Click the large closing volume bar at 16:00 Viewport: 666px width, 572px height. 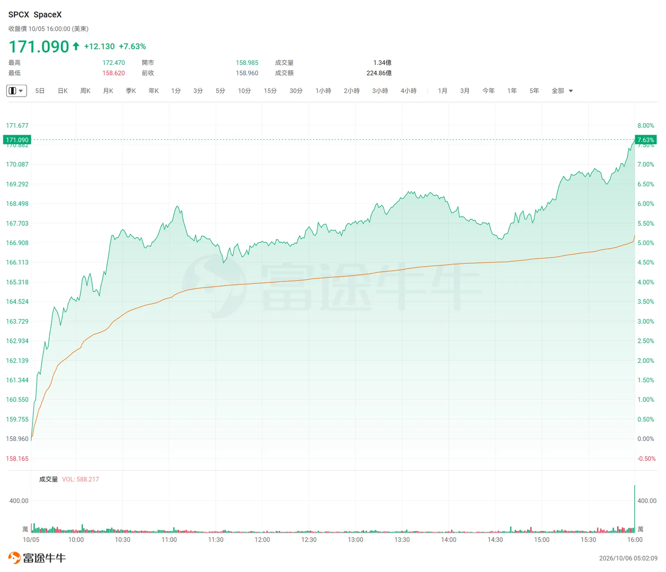(x=635, y=509)
